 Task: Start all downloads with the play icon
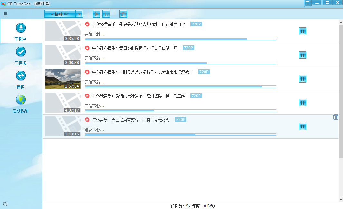97,14
